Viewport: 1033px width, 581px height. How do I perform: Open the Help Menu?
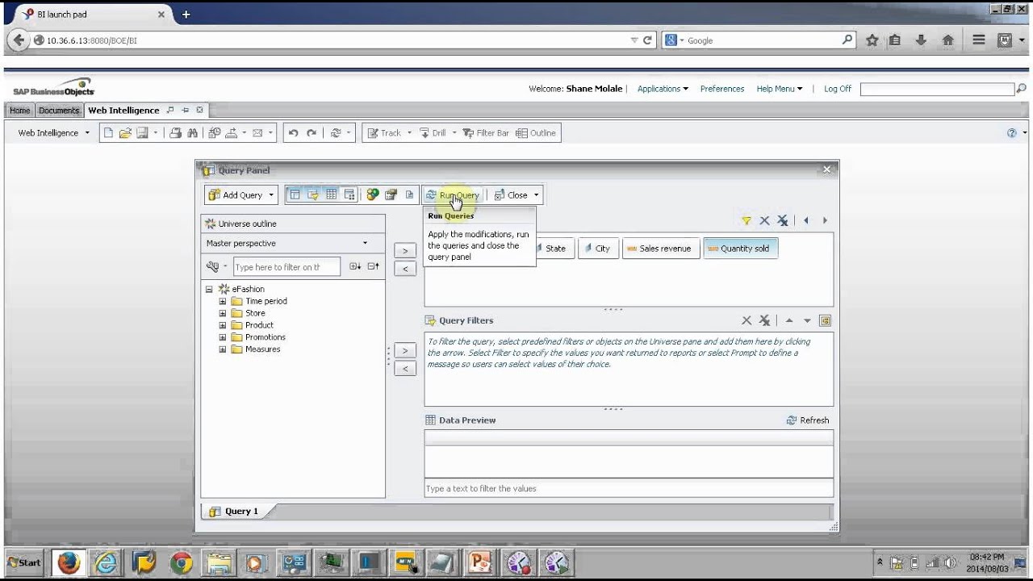point(780,89)
